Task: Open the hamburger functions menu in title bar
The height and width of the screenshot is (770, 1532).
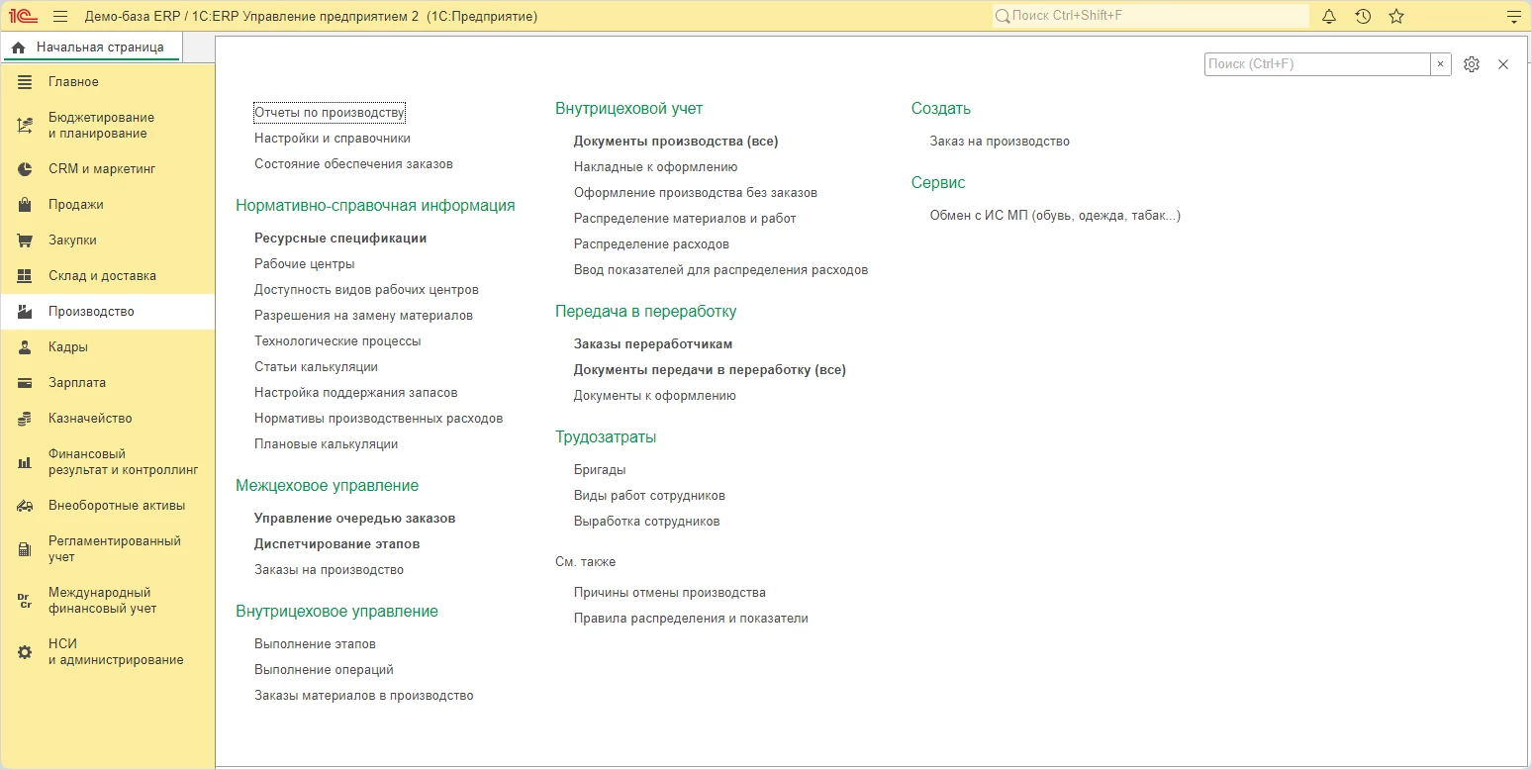Action: [x=60, y=17]
